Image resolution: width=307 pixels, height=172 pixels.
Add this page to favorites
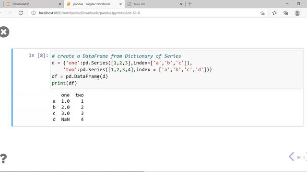[x=262, y=13]
